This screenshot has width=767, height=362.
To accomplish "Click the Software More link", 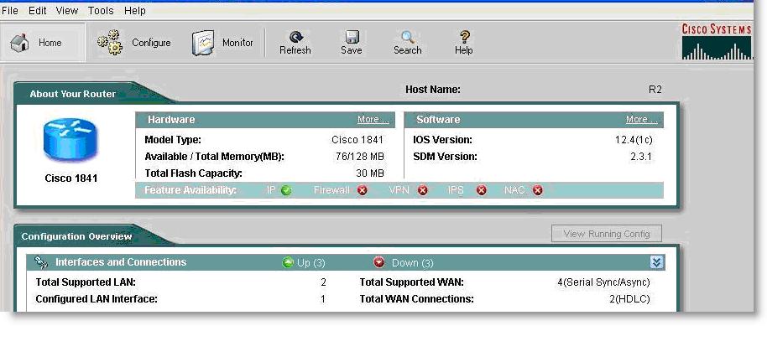I will point(641,120).
